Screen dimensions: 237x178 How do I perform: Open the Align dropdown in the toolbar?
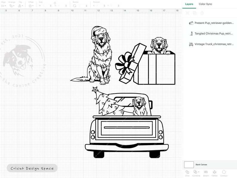pos(4,6)
